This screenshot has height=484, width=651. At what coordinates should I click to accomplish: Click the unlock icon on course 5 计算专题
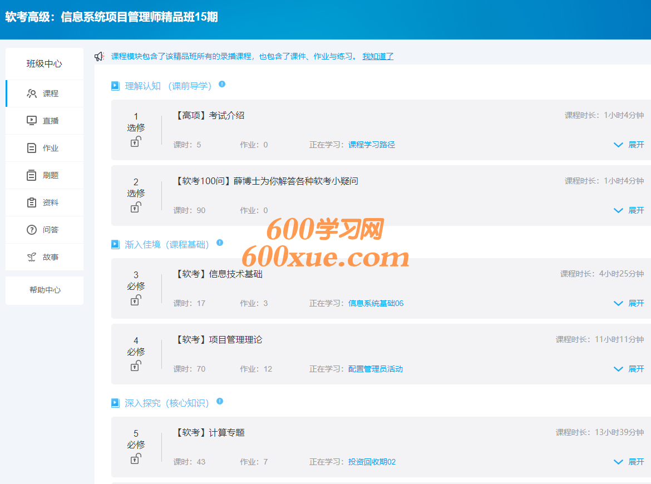(x=136, y=458)
